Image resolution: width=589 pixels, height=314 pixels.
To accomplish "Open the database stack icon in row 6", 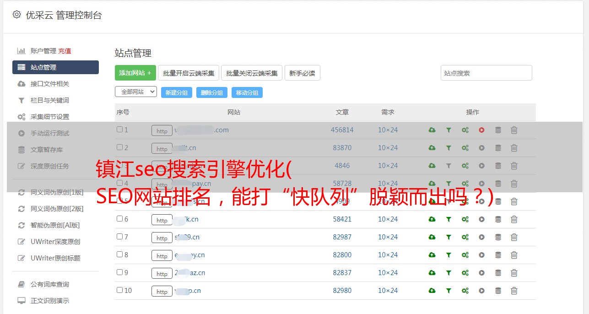I will click(498, 219).
